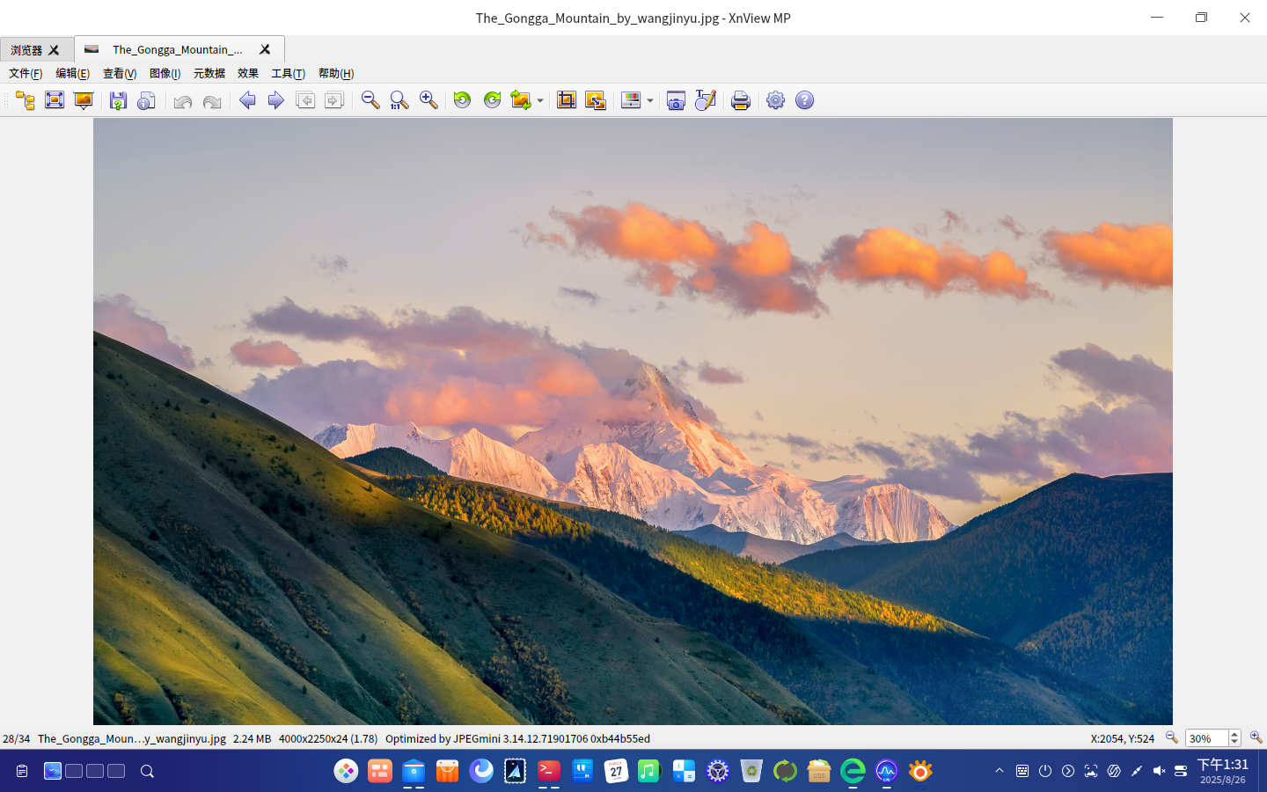Expand the dropdown beside the adjust icon
The height and width of the screenshot is (792, 1267).
pos(650,101)
